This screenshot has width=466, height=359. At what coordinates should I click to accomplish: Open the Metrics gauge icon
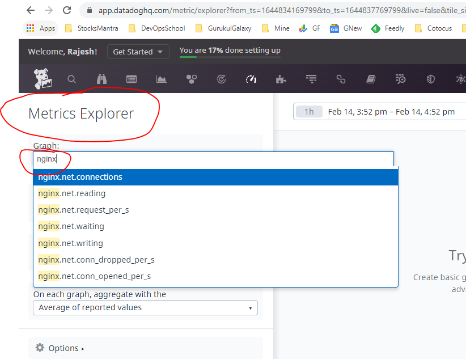pyautogui.click(x=251, y=79)
